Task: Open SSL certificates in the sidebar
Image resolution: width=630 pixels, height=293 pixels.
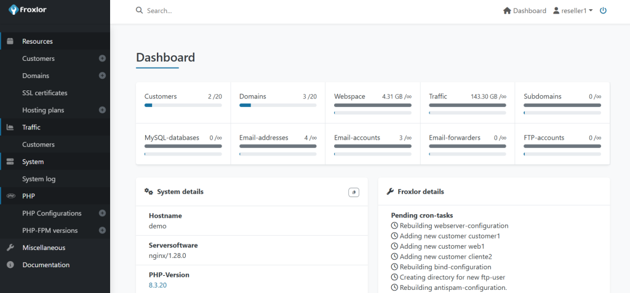Action: [x=45, y=93]
